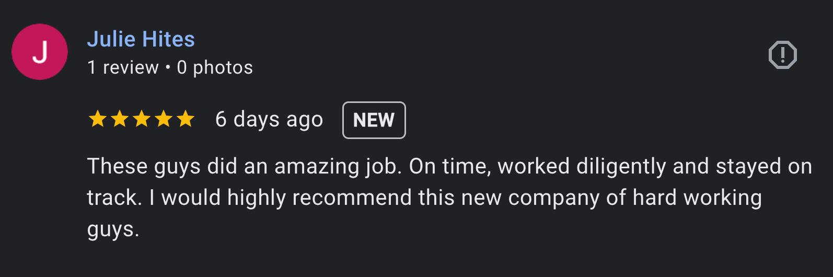This screenshot has width=833, height=277.
Task: Click the dot separator between review and photos
Action: tap(168, 67)
